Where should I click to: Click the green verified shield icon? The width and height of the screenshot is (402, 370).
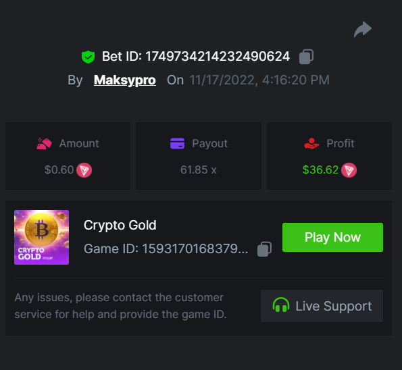click(x=88, y=57)
